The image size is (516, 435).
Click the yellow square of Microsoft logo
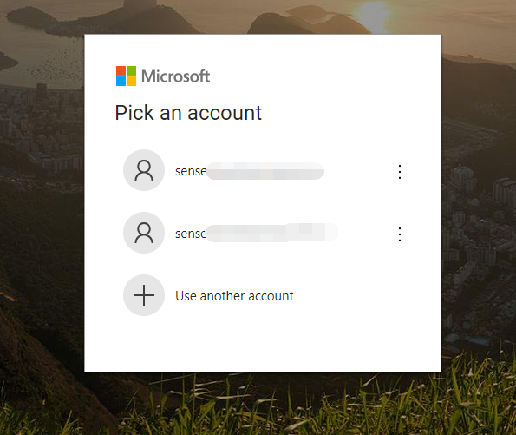(131, 81)
